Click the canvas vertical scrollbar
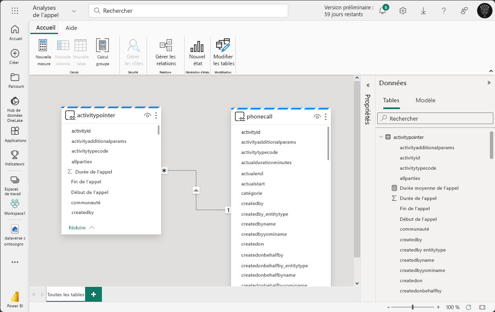The image size is (495, 312). (357, 169)
